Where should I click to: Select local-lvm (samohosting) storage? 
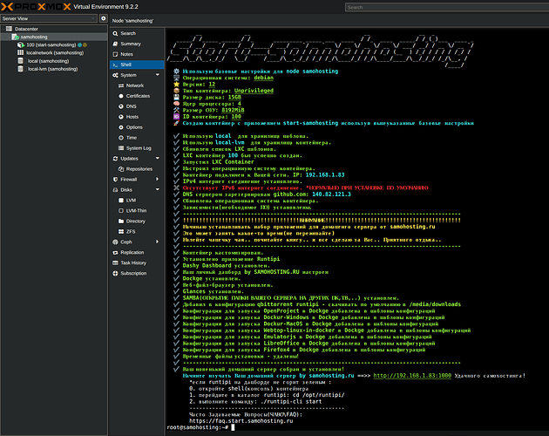[52, 69]
